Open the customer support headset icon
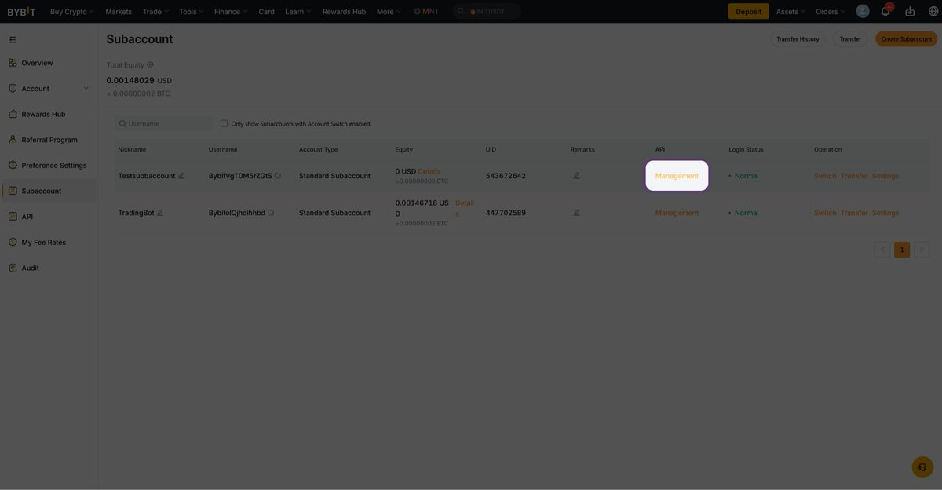Image resolution: width=942 pixels, height=490 pixels. pyautogui.click(x=922, y=467)
